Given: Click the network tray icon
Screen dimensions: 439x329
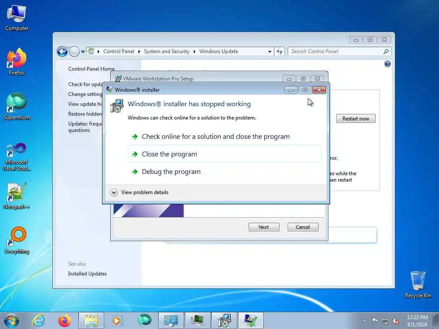Looking at the screenshot, I should click(x=385, y=321).
